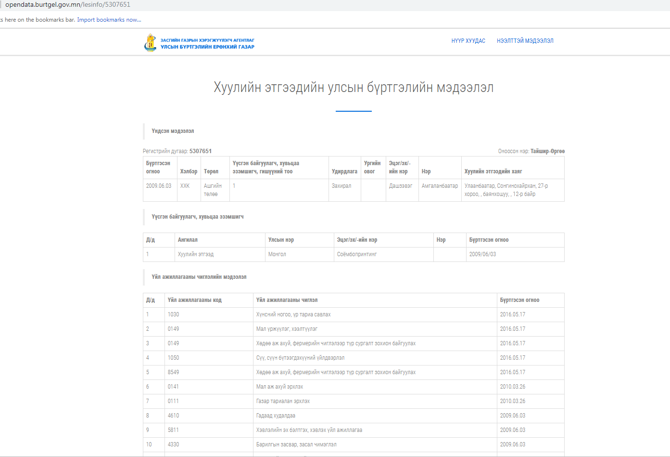
Task: Click the Үйл ажиллагааны чиглэлийн мэдээлэл heading
Action: (199, 277)
